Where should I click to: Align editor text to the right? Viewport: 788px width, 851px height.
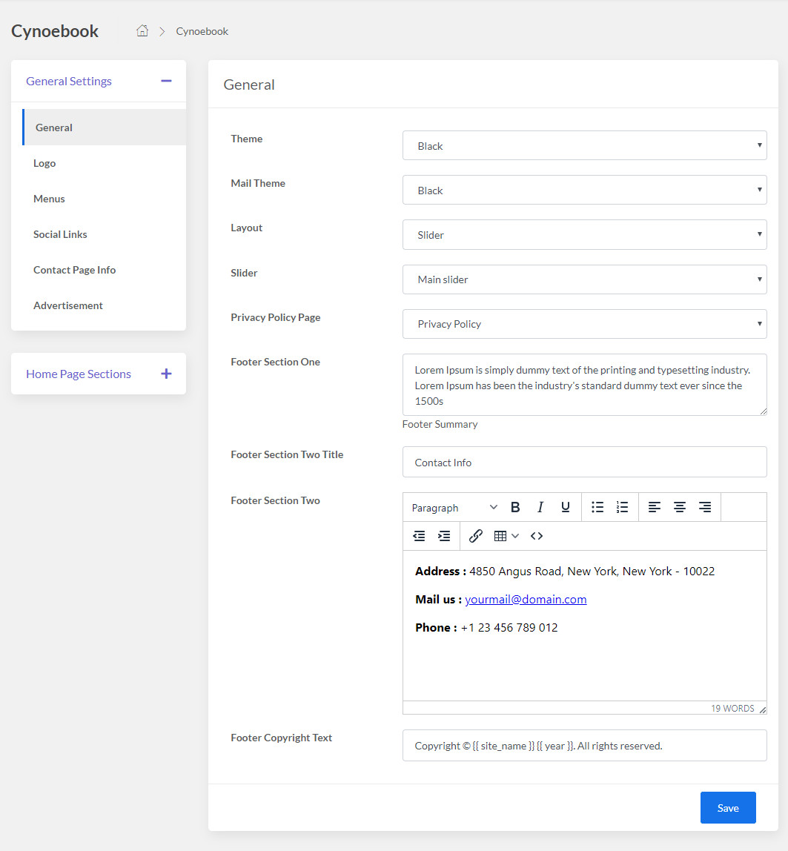click(x=704, y=507)
